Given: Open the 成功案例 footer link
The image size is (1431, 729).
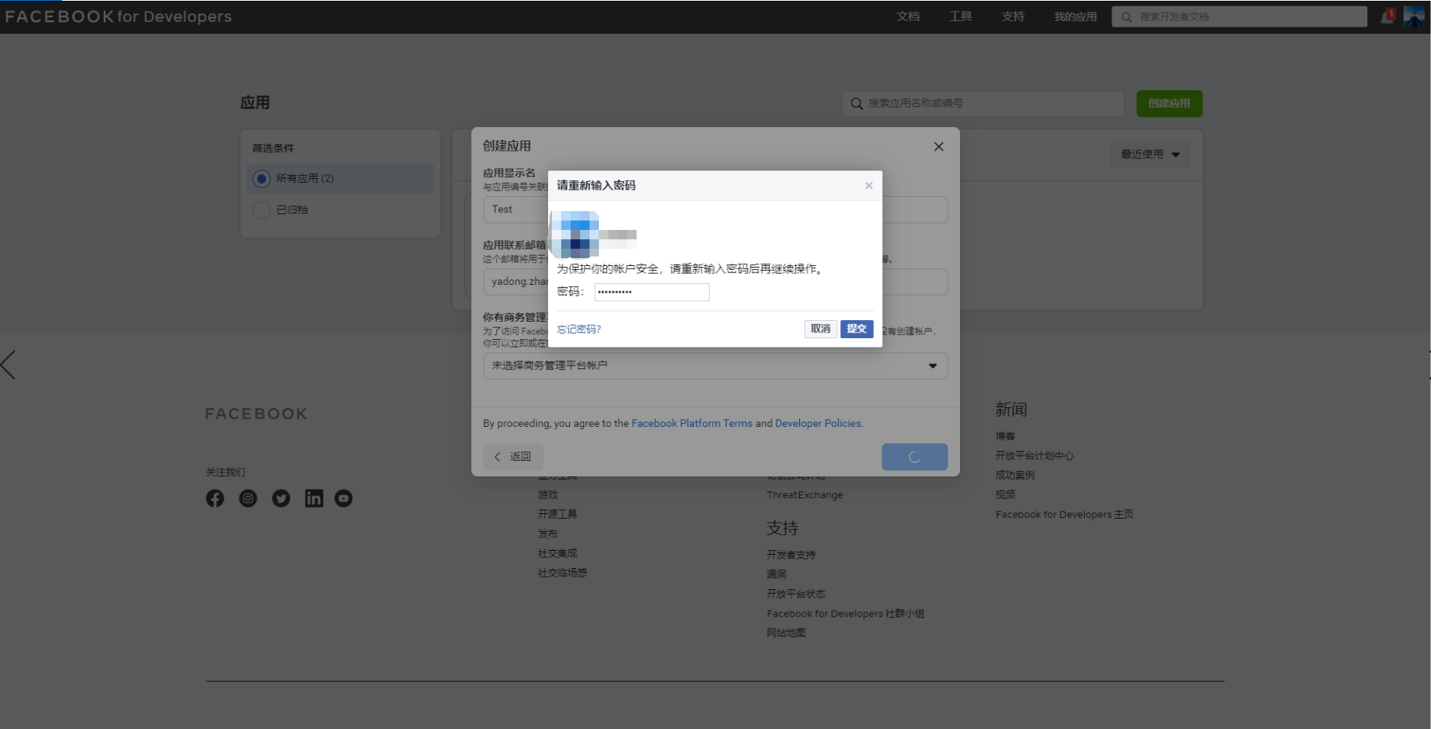Looking at the screenshot, I should 1015,476.
